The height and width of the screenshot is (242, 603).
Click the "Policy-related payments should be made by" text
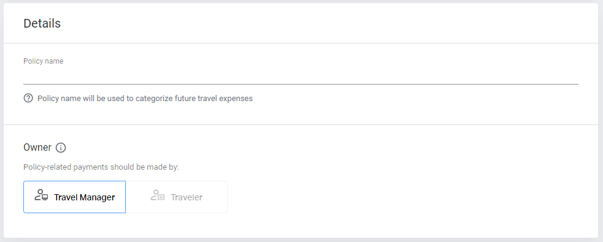[x=101, y=167]
